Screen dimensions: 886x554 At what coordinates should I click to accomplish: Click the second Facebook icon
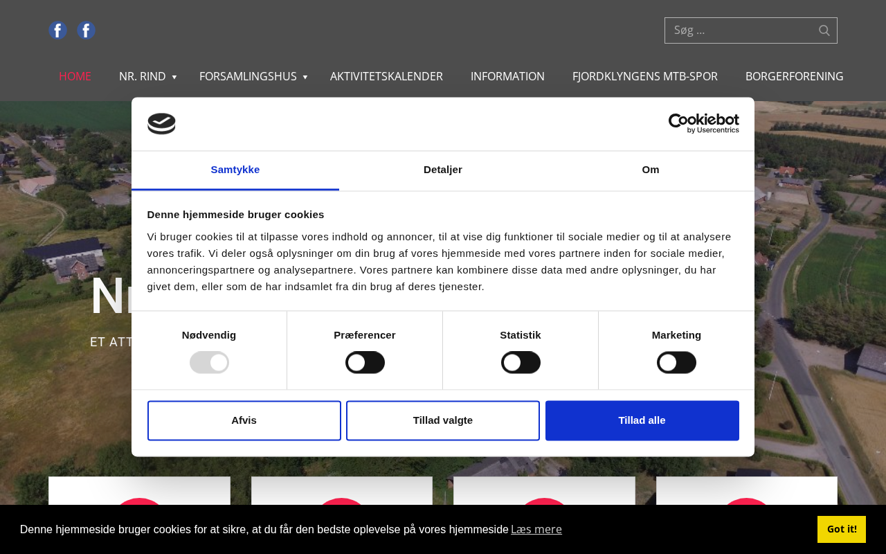click(86, 30)
